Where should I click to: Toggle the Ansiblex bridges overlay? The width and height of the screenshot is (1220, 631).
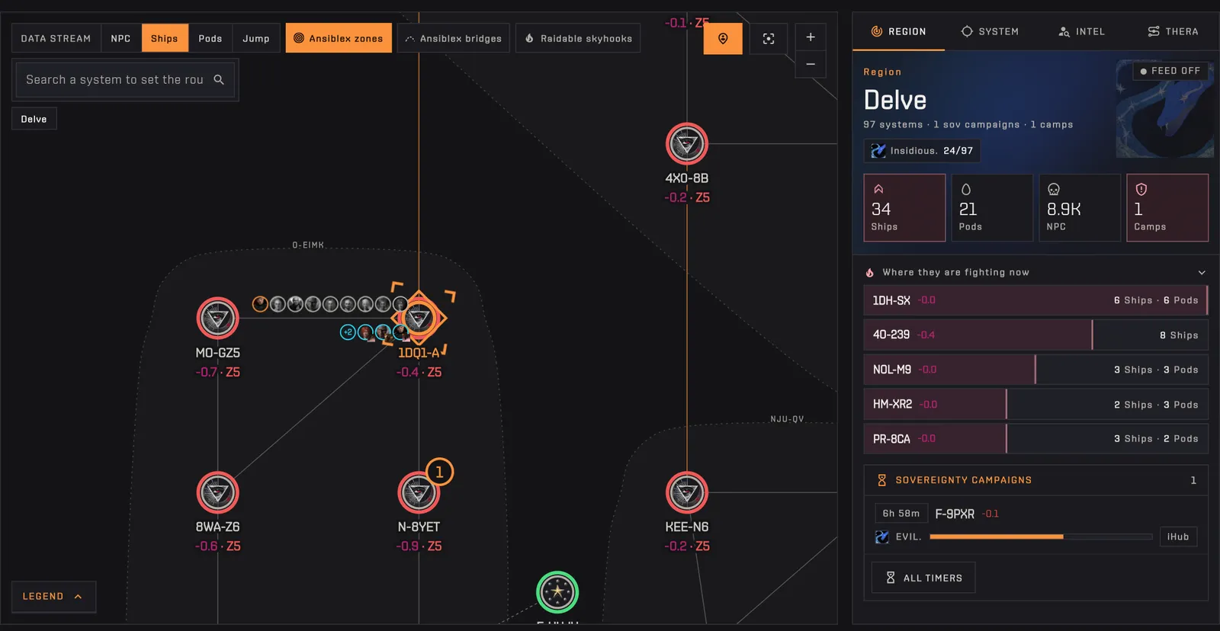click(454, 38)
